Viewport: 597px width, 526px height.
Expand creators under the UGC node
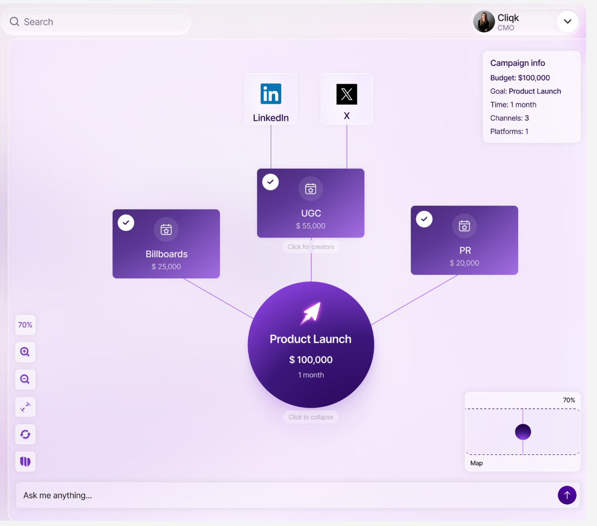[x=310, y=246]
